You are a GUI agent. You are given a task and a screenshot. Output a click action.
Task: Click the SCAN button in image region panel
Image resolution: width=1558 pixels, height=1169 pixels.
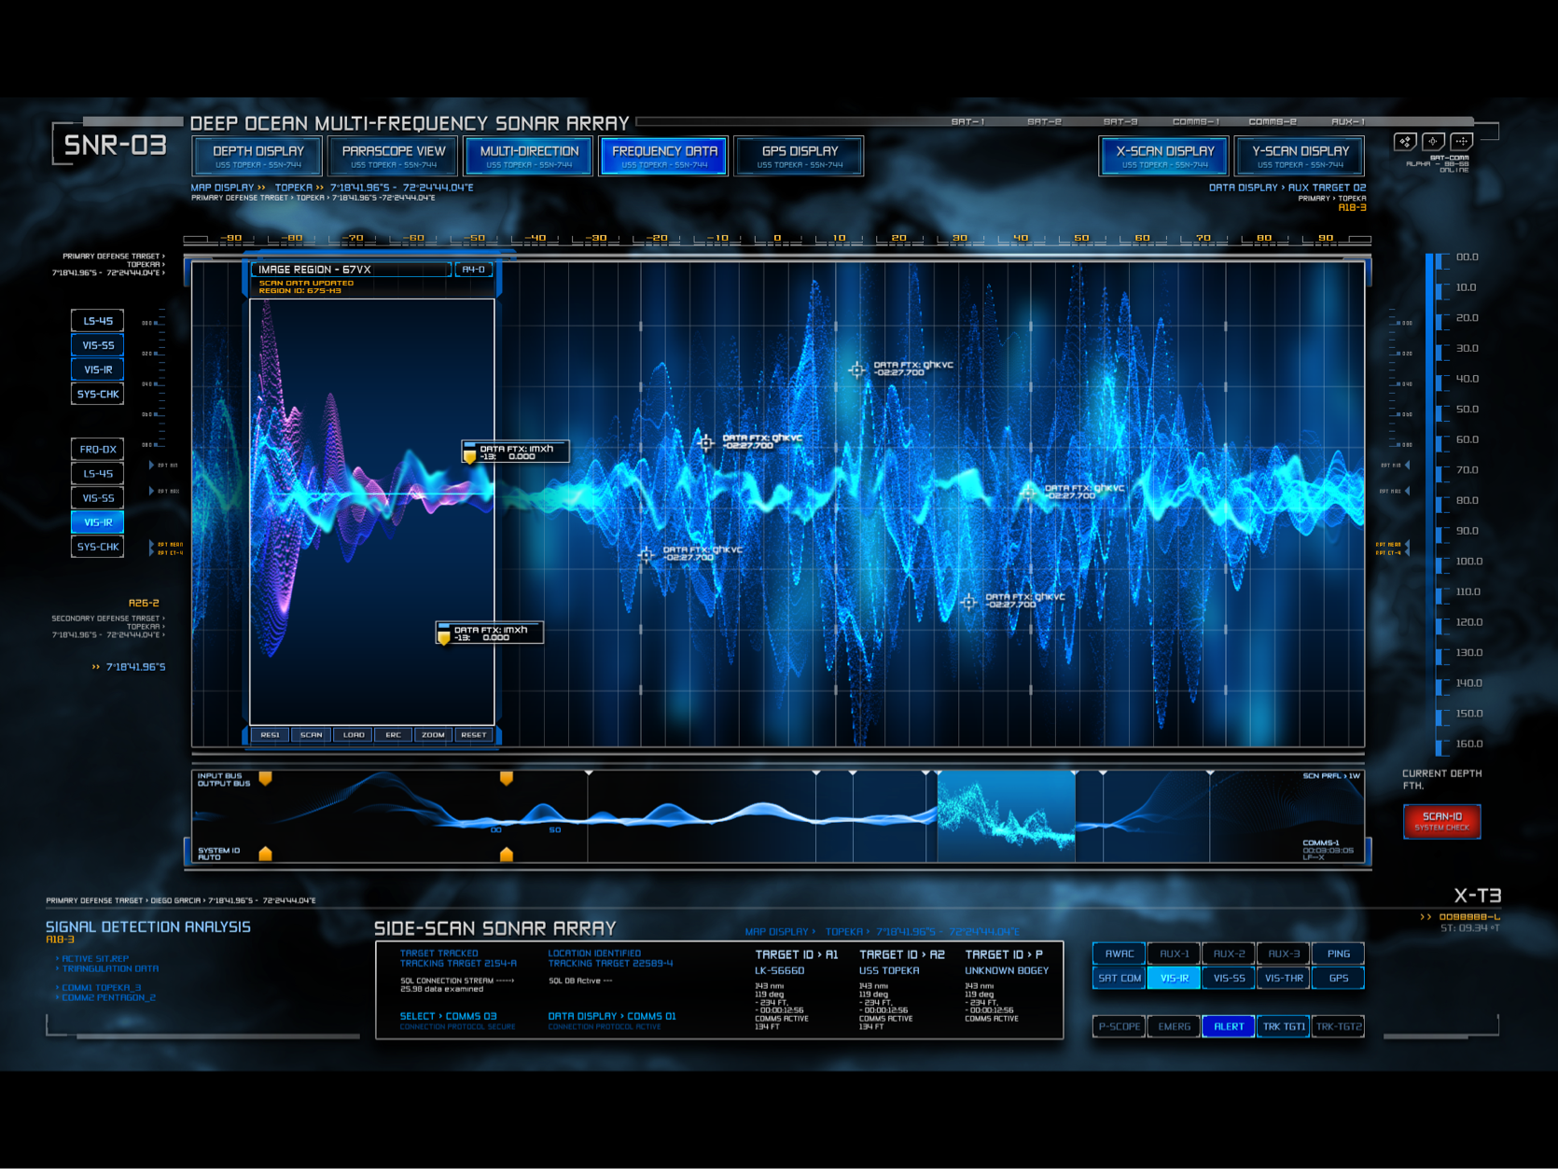click(x=312, y=735)
